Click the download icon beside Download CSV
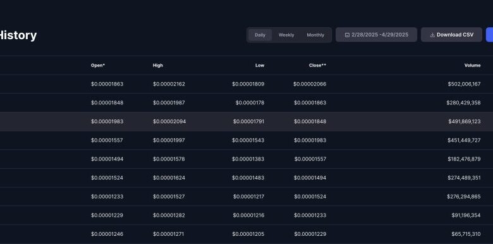Screen dimensions: 493x244 pyautogui.click(x=432, y=35)
